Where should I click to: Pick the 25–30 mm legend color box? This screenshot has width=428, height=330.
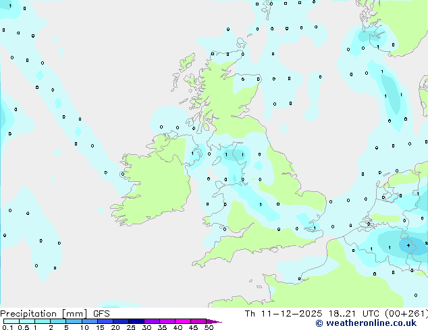coord(136,321)
